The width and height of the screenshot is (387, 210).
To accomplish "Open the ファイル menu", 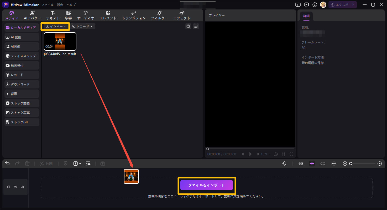I will [47, 5].
